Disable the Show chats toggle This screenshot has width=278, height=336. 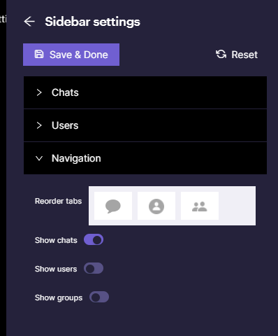click(x=94, y=239)
